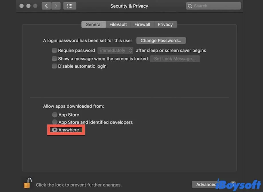Toggle Show a message when locked checkbox
The width and height of the screenshot is (263, 192).
[x=54, y=59]
